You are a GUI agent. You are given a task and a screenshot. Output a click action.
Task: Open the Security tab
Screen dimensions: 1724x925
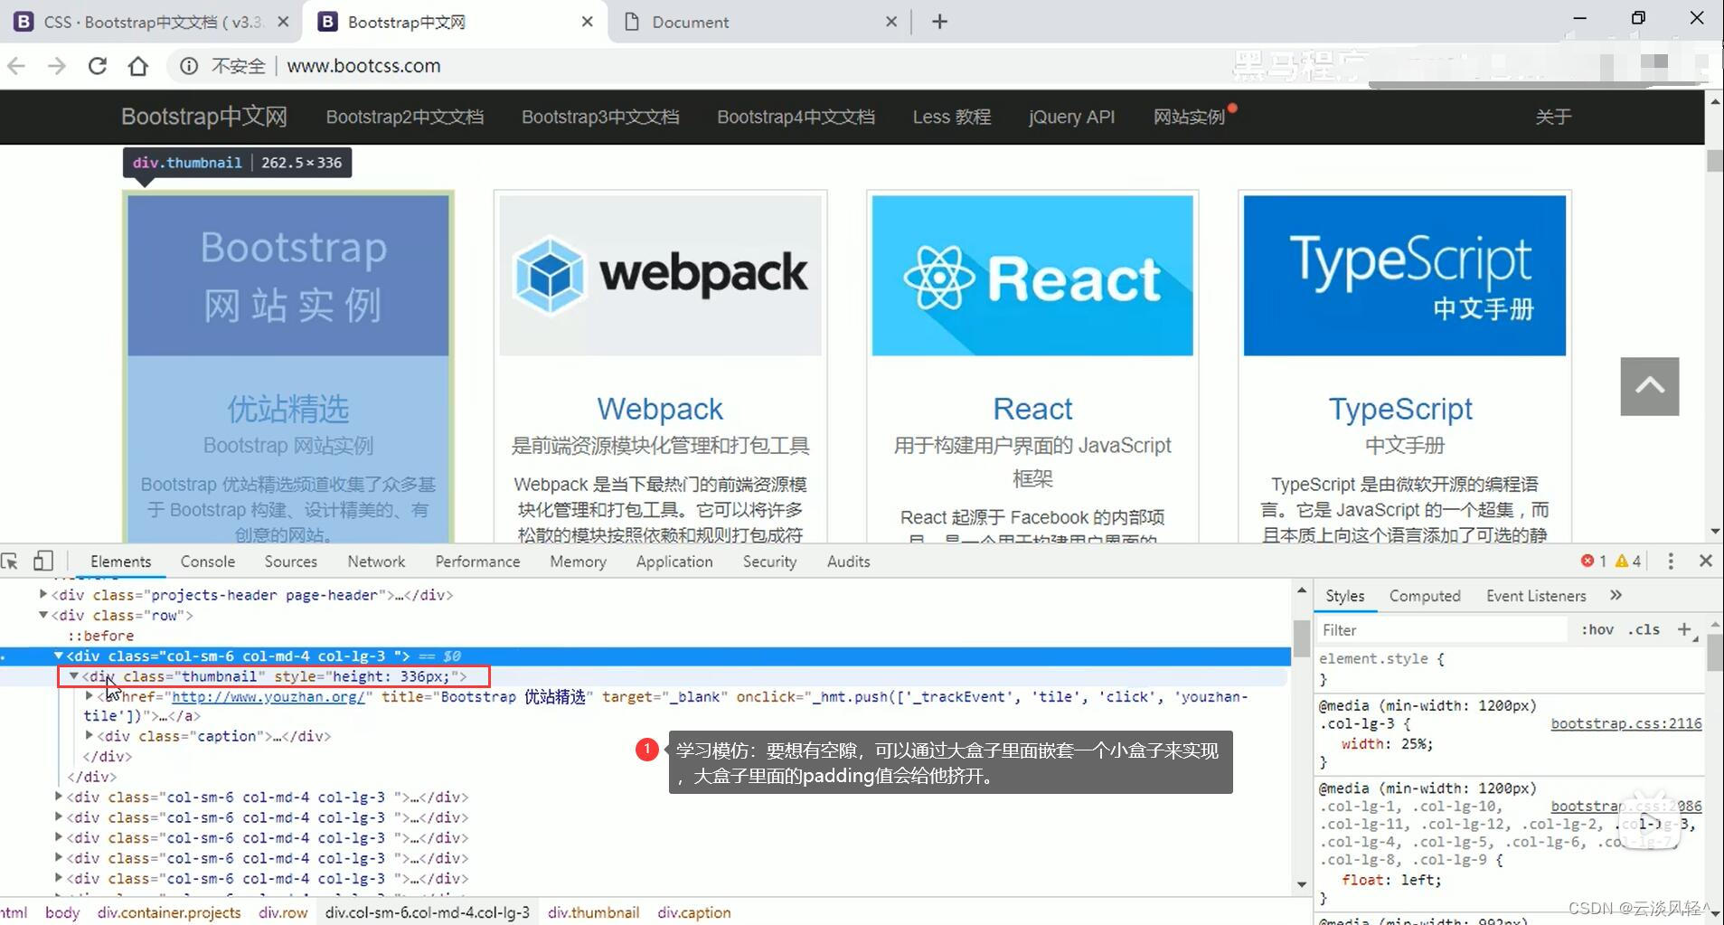[769, 562]
